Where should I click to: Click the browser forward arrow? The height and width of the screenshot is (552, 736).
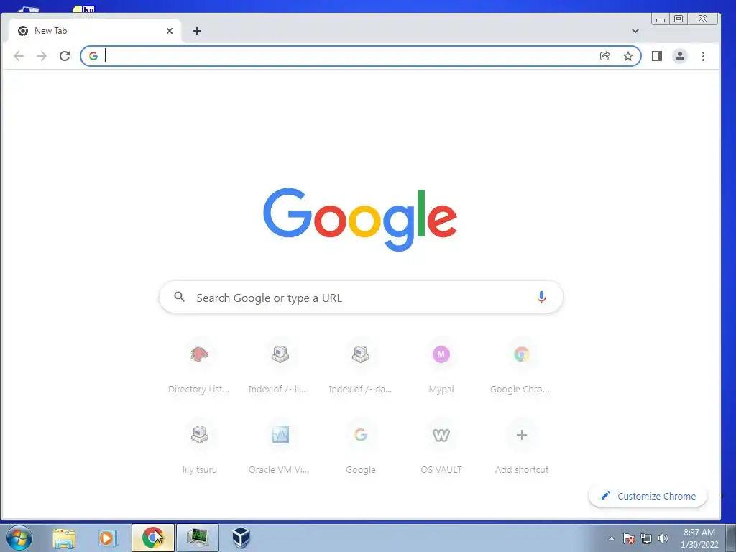[x=42, y=56]
